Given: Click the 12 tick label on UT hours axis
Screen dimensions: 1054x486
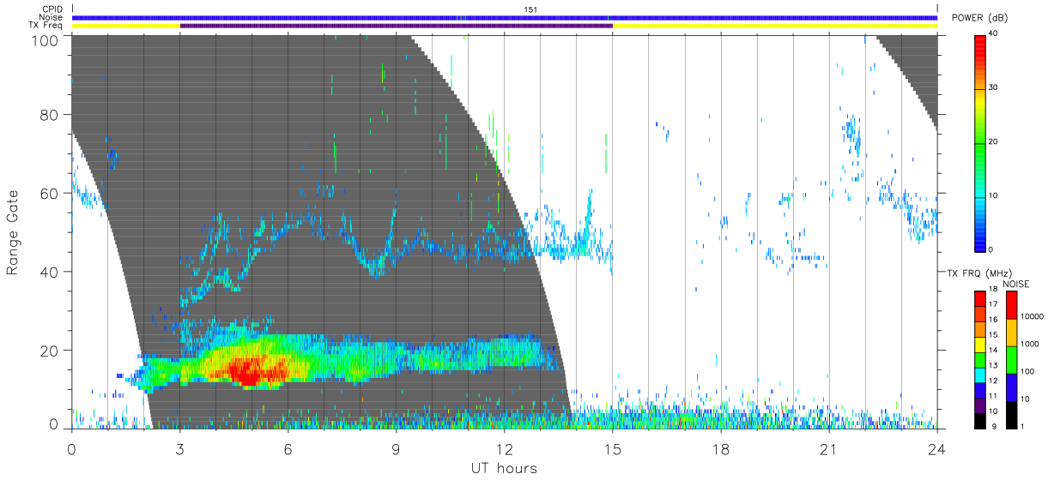Looking at the screenshot, I should click(505, 448).
